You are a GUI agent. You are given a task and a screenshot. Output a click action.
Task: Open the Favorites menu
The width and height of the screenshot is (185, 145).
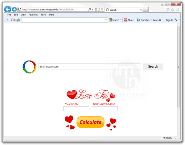(33, 14)
